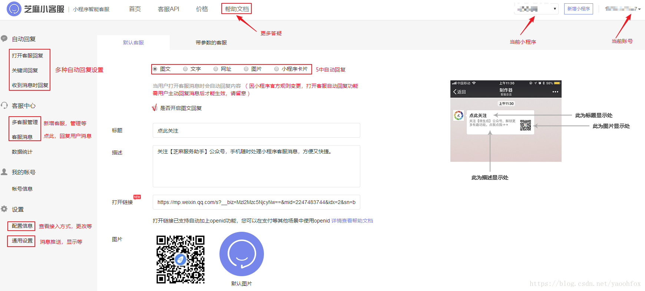Open 通用设置 in the sidebar

click(22, 241)
